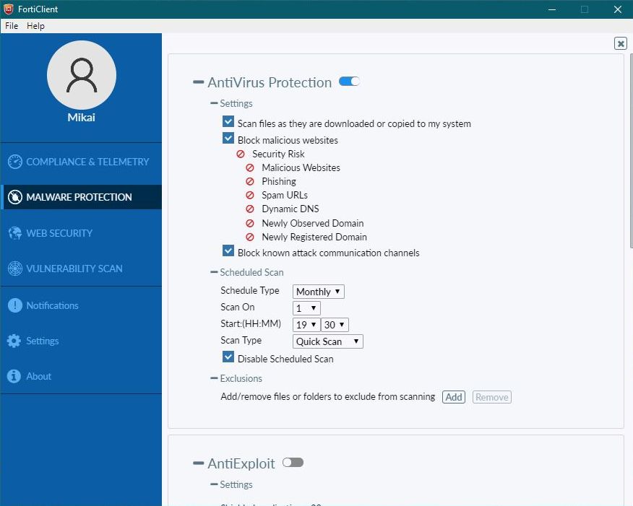
Task: Open the Settings page from sidebar
Action: click(x=81, y=341)
